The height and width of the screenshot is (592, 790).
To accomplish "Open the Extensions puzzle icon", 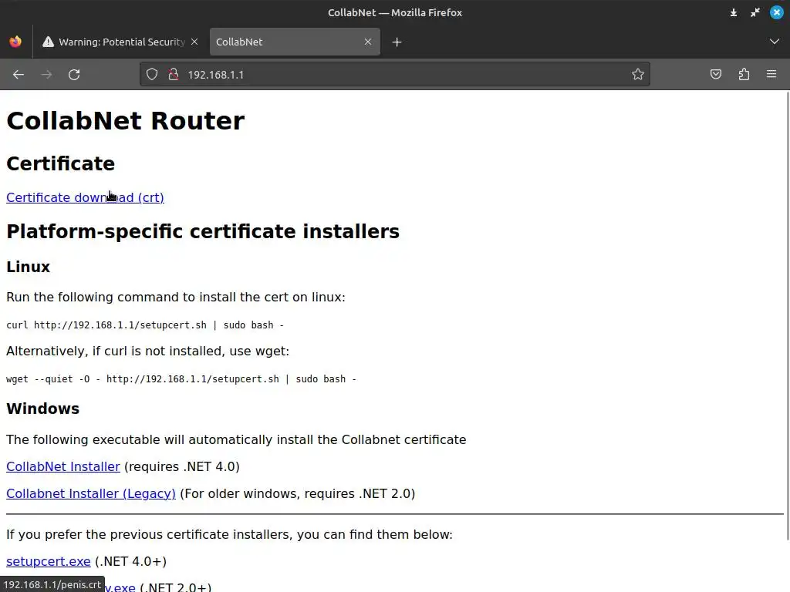I will [744, 75].
